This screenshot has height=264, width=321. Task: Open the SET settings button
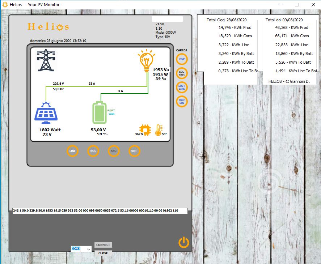(x=134, y=151)
